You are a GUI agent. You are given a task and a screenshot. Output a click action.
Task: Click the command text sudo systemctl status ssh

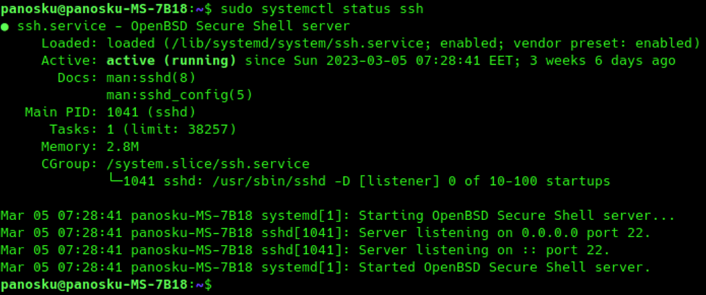coord(322,9)
